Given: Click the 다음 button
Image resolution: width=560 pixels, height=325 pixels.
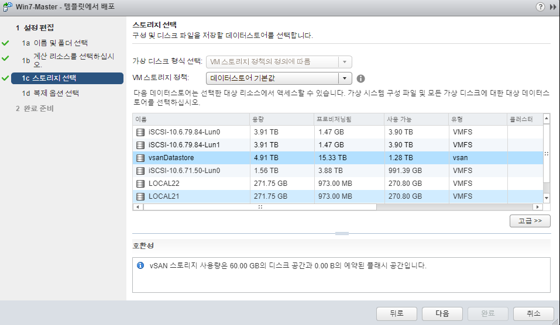Looking at the screenshot, I should [x=442, y=313].
